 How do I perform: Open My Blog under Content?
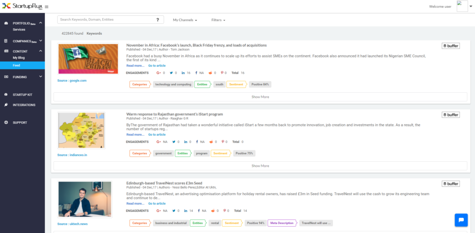click(x=19, y=57)
